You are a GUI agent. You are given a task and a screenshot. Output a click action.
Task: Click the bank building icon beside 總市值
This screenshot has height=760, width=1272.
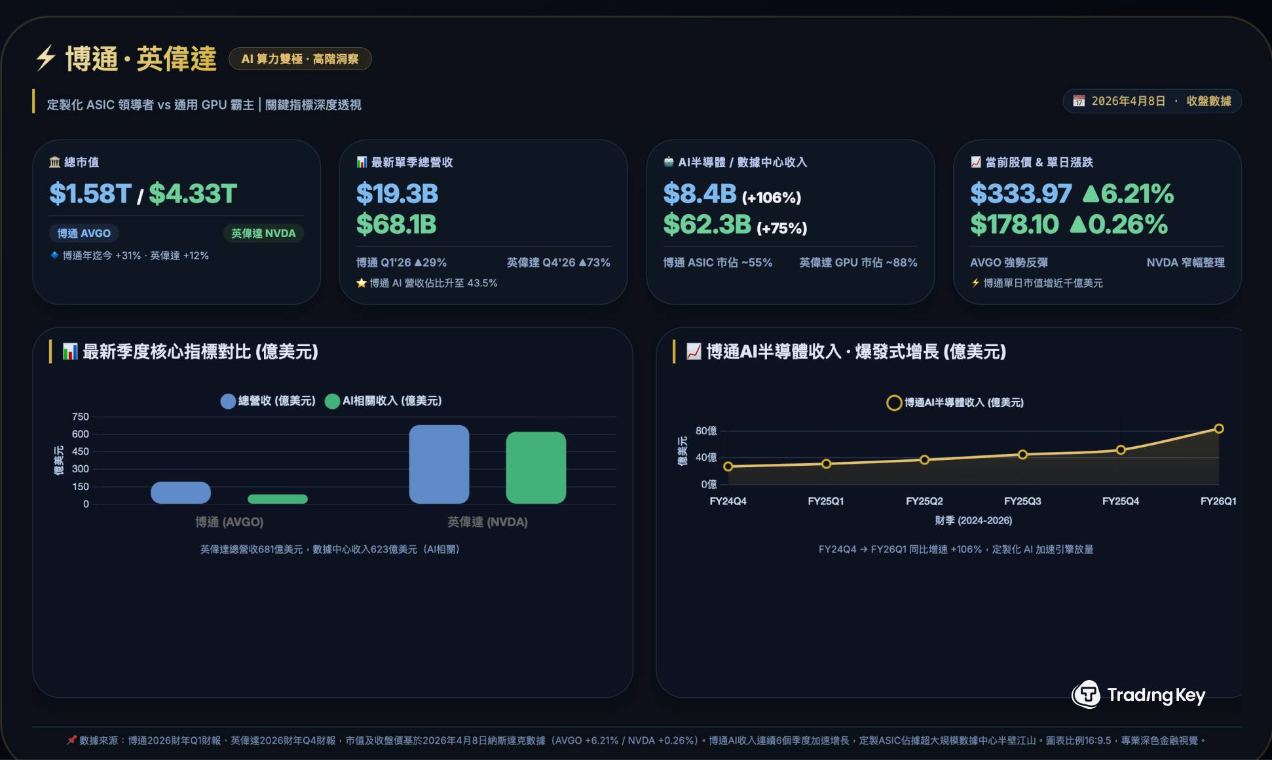54,162
